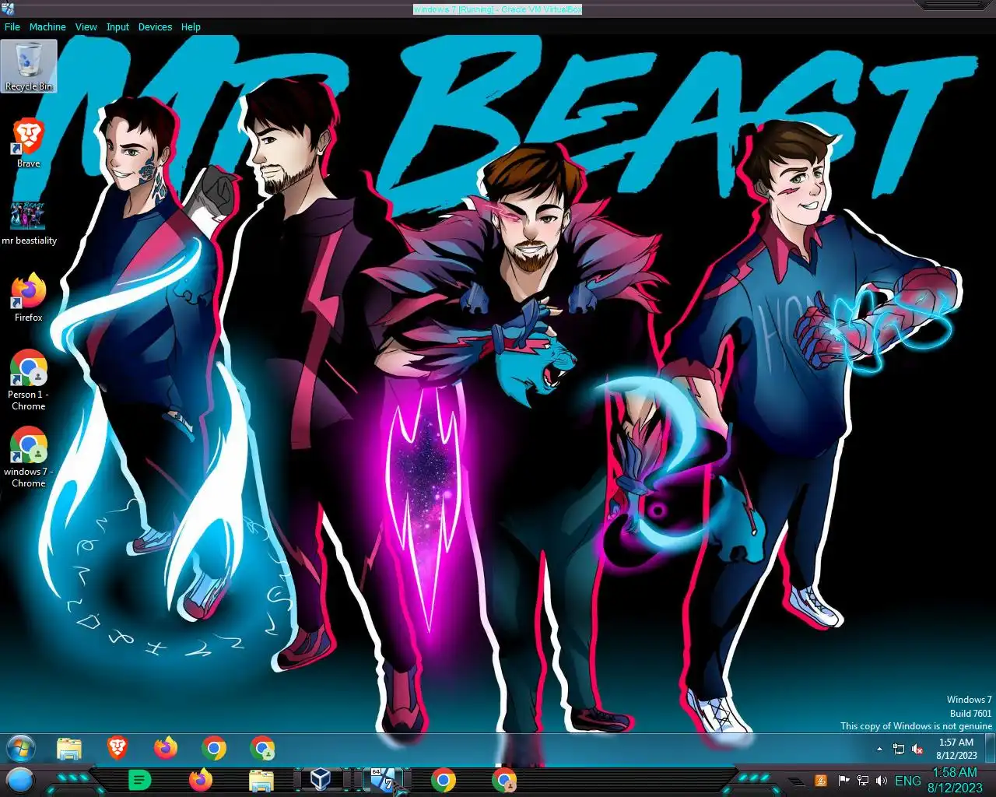This screenshot has height=797, width=996.
Task: Select the 'windows 7 - Chrome' desktop shortcut
Action: [29, 457]
